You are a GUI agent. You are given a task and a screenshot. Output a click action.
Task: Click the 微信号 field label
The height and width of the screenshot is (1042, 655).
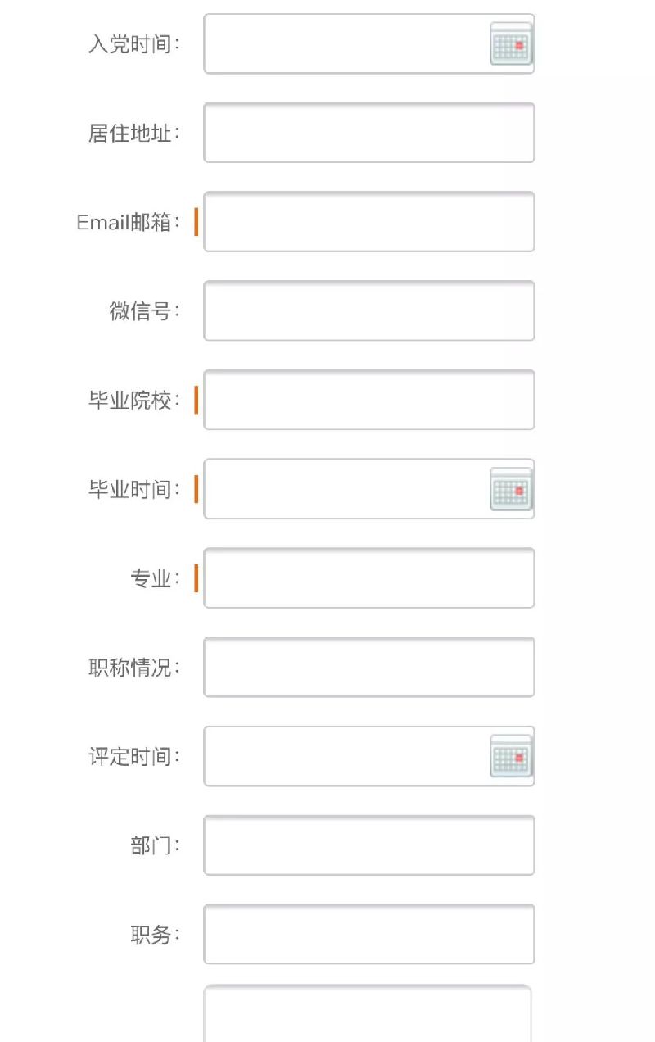144,311
